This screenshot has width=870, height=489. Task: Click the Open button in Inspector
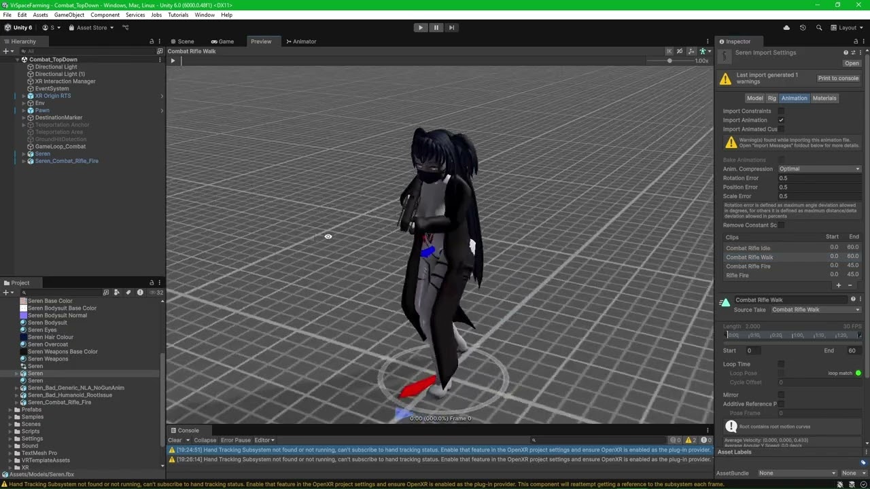[x=852, y=63]
